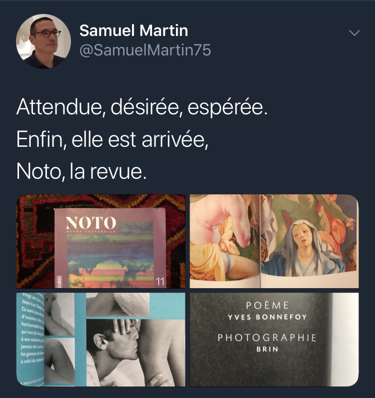The height and width of the screenshot is (398, 375).
Task: Open the Poème Yves Bonnefoy photo
Action: tap(274, 340)
